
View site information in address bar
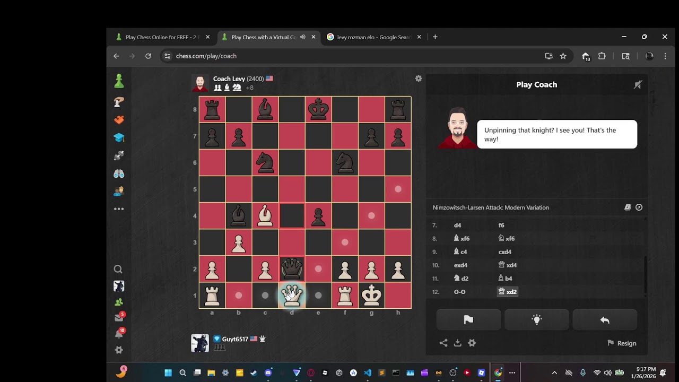point(167,56)
